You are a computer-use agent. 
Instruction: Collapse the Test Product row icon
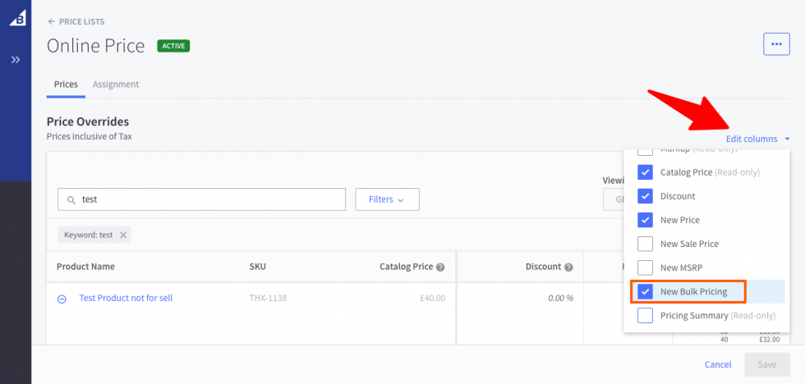[62, 299]
